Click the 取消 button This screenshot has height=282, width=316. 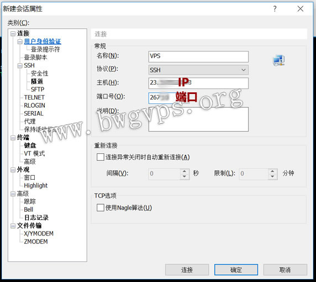[285, 270]
